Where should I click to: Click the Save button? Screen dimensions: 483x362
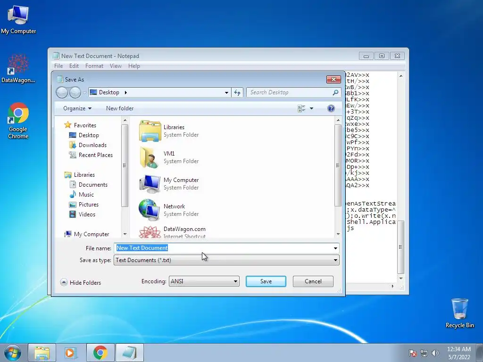pos(266,281)
